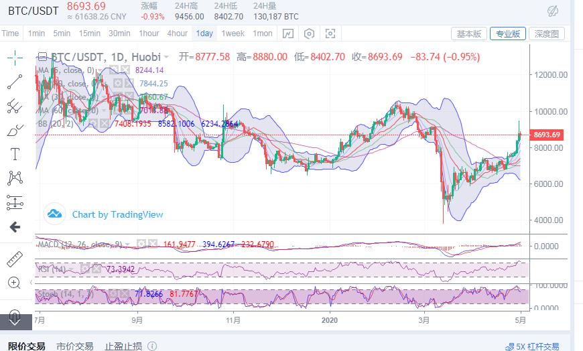The height and width of the screenshot is (351, 583).
Task: Open the RSI (14) dropdown arrow
Action: tap(72, 269)
